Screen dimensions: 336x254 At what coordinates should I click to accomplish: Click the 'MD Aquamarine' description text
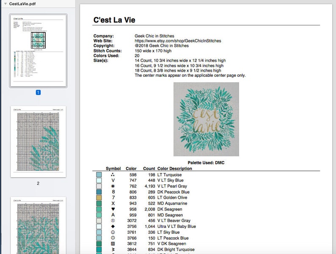[x=172, y=203]
